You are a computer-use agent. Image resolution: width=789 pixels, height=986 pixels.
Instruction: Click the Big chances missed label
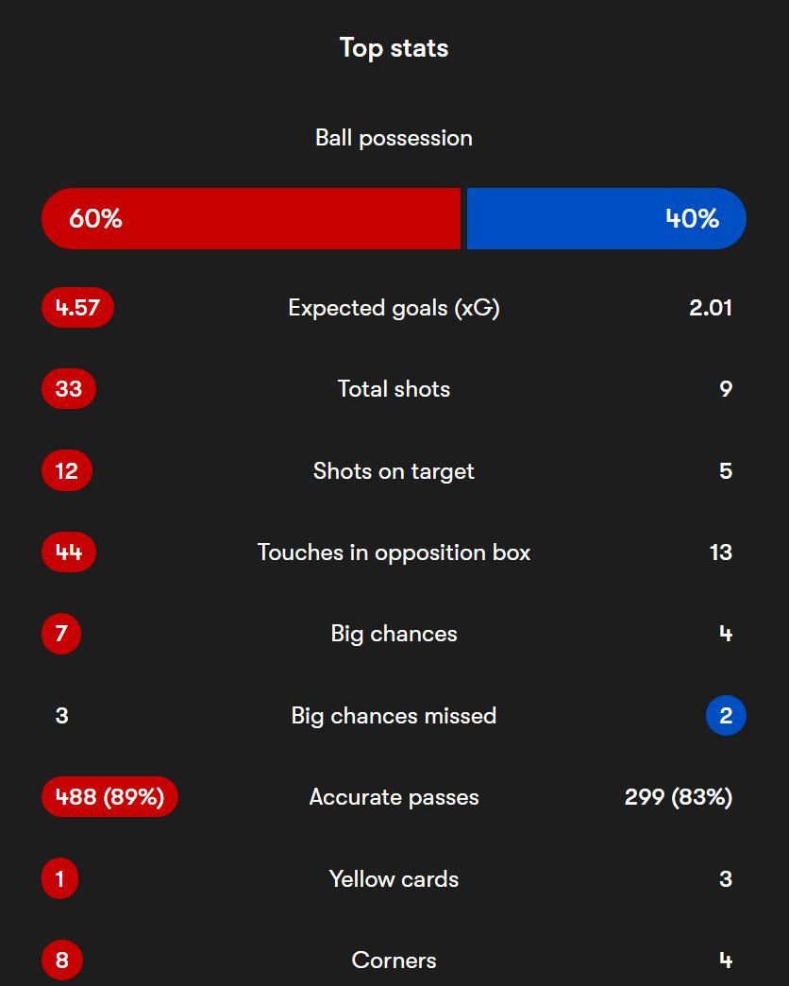click(x=394, y=716)
